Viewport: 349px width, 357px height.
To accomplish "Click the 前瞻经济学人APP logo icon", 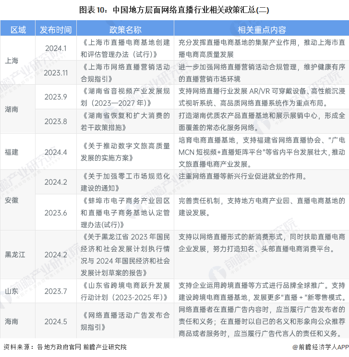I will click(x=296, y=347).
